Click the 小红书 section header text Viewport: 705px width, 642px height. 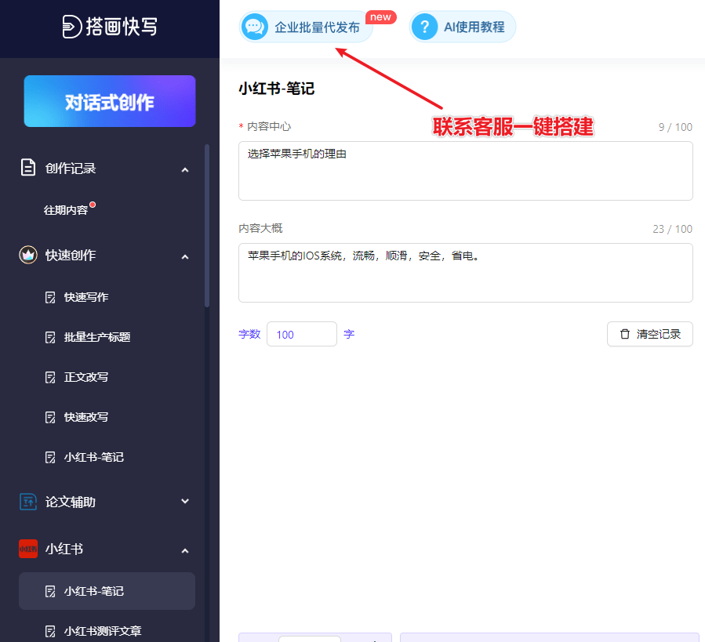64,549
